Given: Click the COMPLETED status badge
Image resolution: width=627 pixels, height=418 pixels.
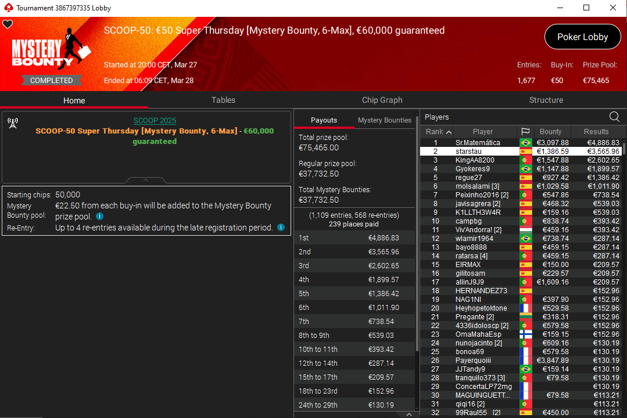Looking at the screenshot, I should click(52, 80).
